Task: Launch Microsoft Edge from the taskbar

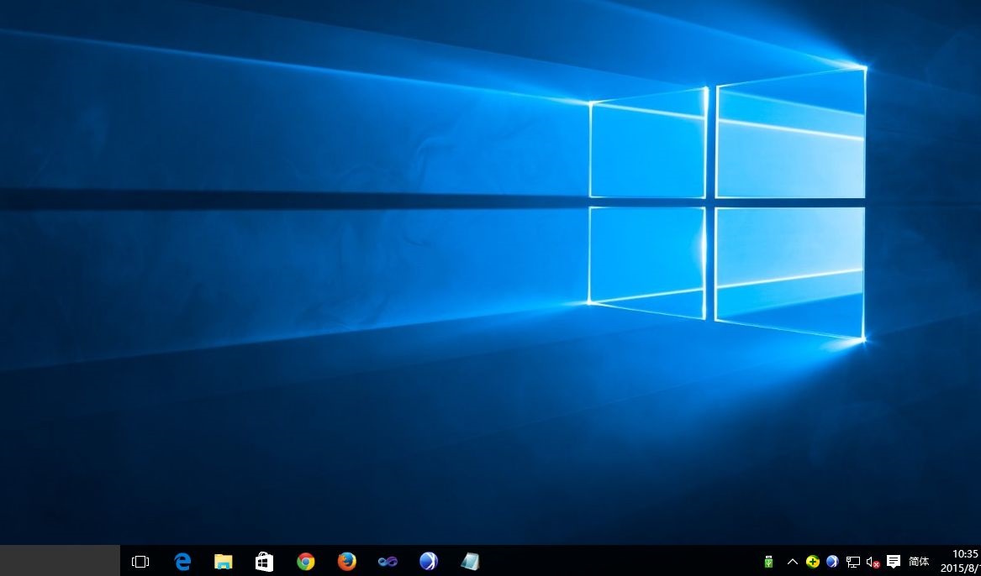Action: pyautogui.click(x=182, y=562)
